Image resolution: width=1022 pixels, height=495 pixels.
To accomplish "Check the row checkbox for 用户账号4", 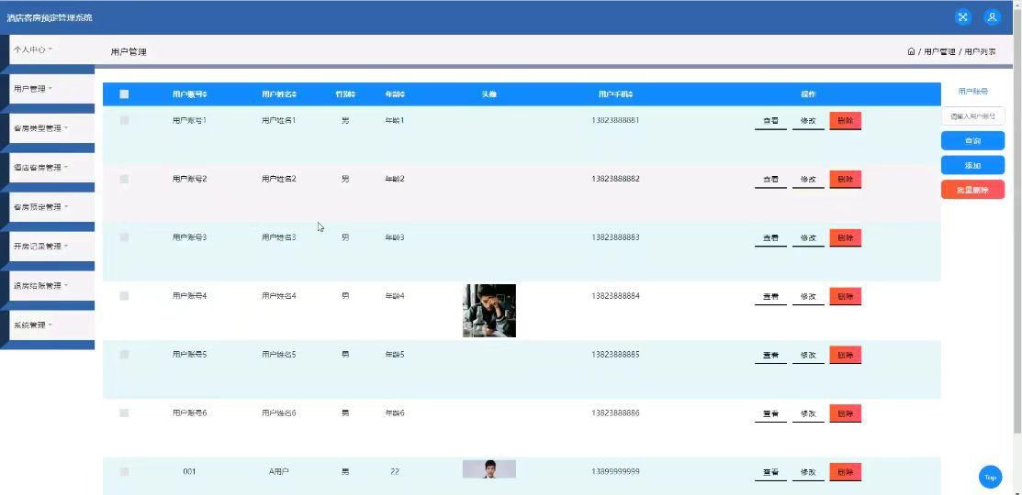I will 125,296.
